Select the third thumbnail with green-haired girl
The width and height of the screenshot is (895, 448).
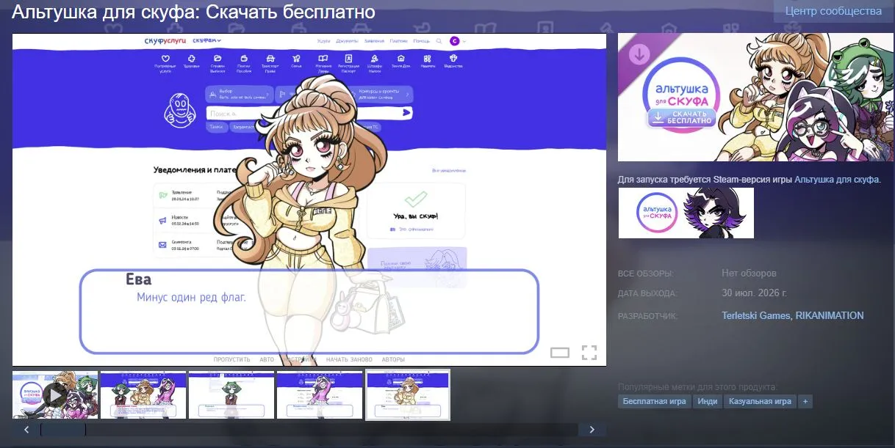(231, 394)
